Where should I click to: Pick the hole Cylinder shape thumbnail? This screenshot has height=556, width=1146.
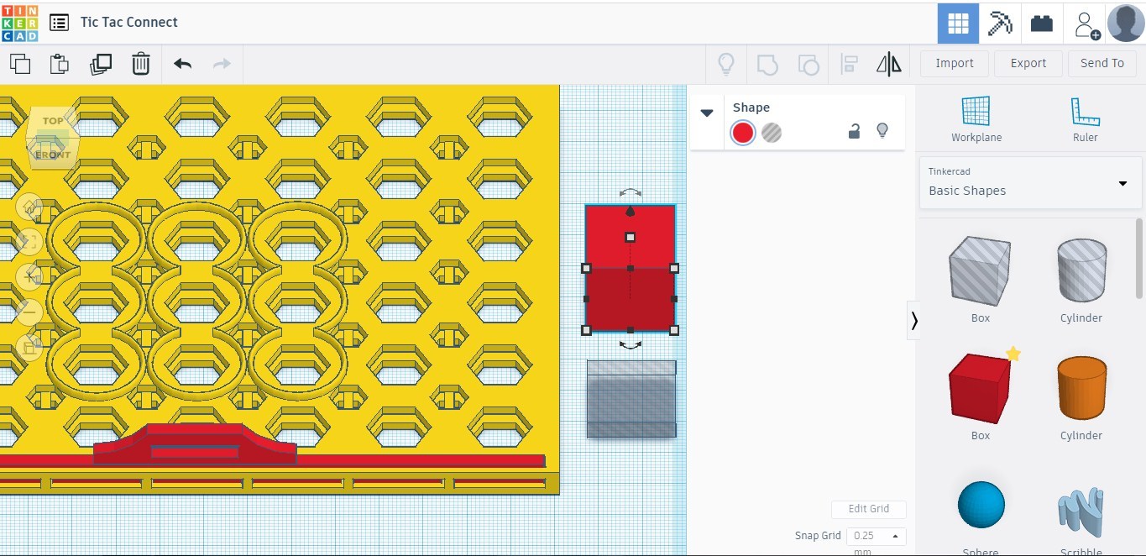point(1081,270)
